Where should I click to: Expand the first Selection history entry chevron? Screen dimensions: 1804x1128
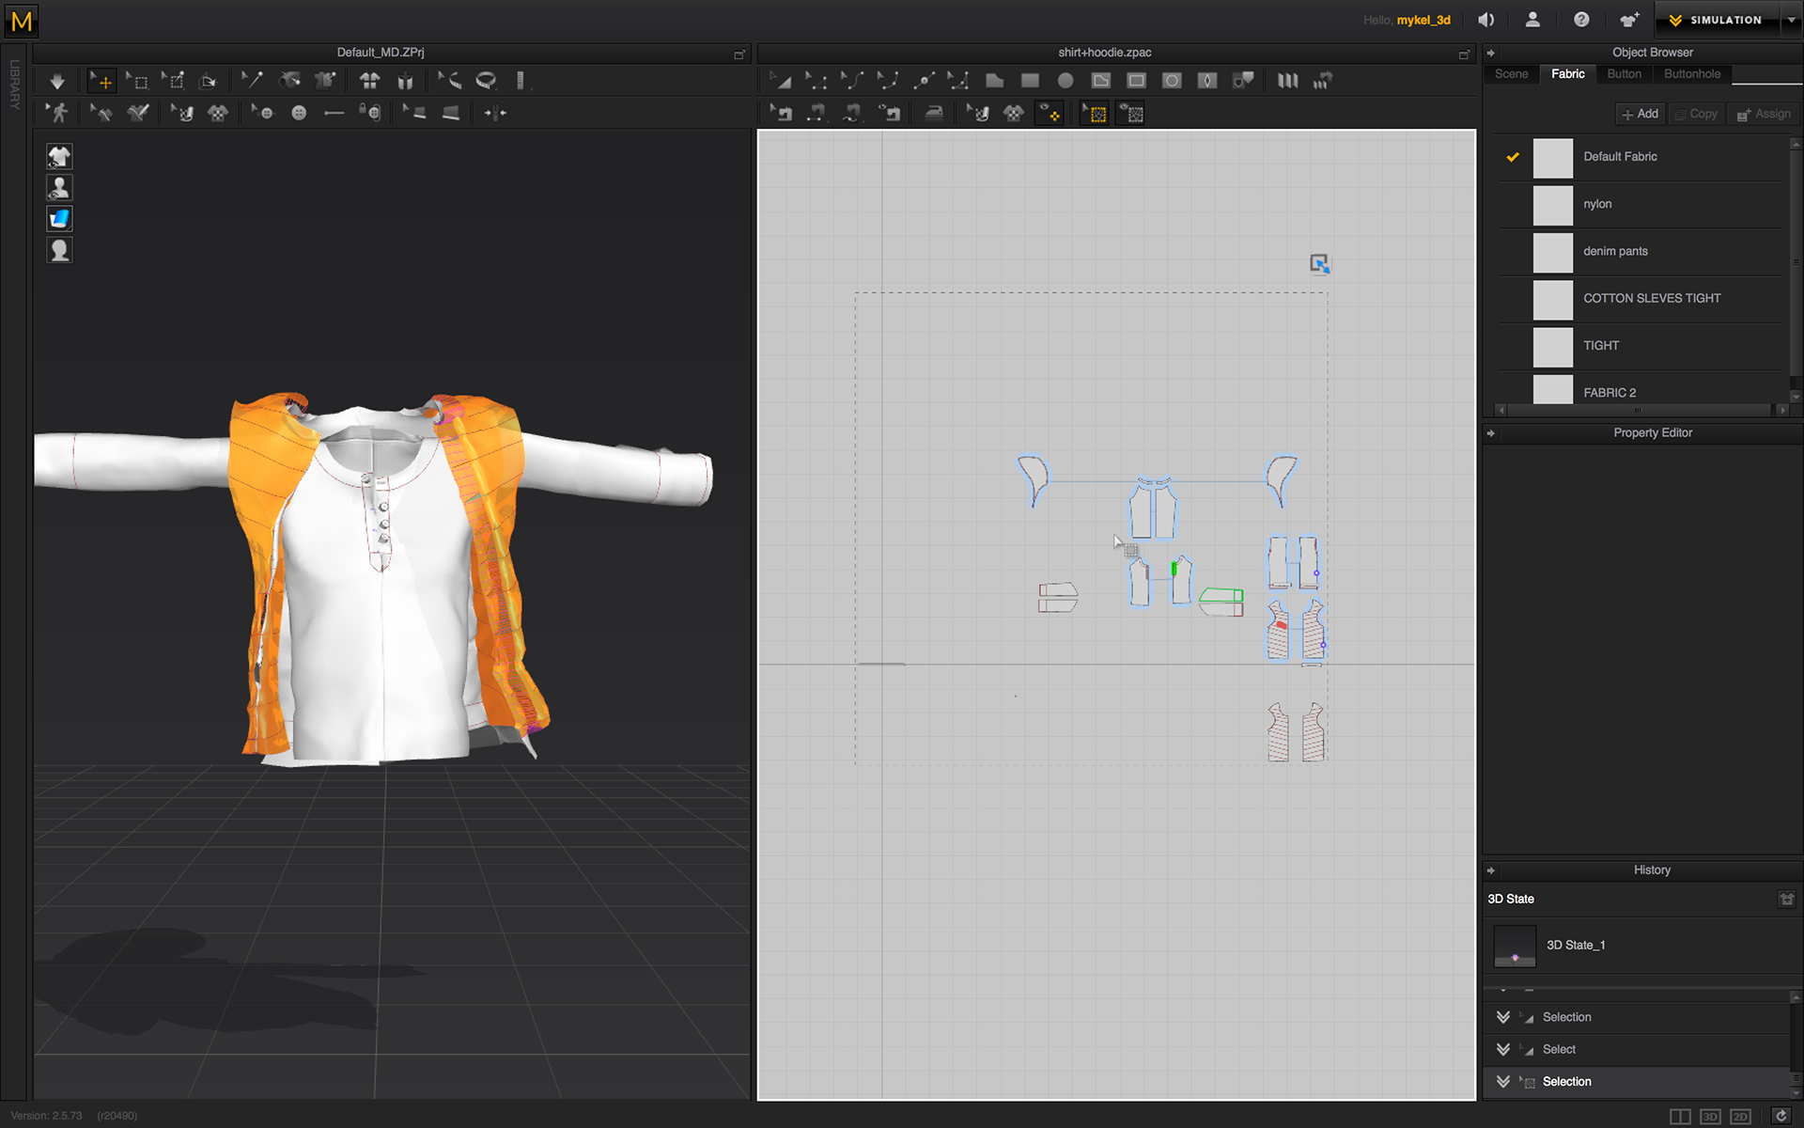[x=1503, y=1017]
